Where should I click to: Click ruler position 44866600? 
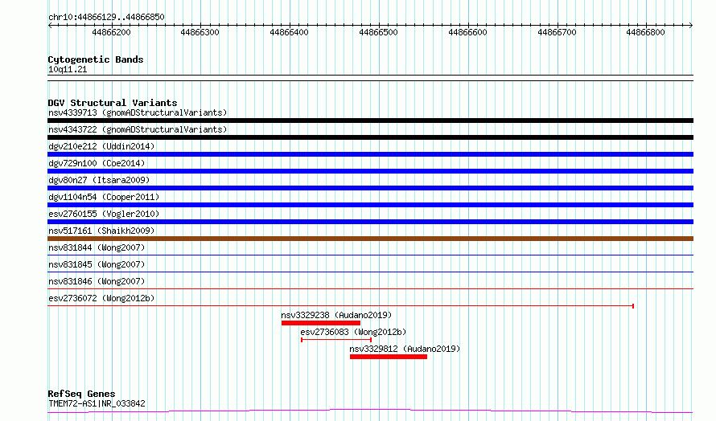(467, 32)
